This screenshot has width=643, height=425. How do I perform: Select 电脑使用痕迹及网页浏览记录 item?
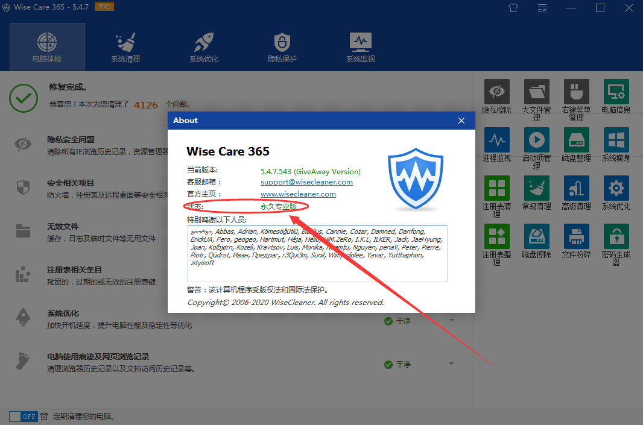pos(98,357)
